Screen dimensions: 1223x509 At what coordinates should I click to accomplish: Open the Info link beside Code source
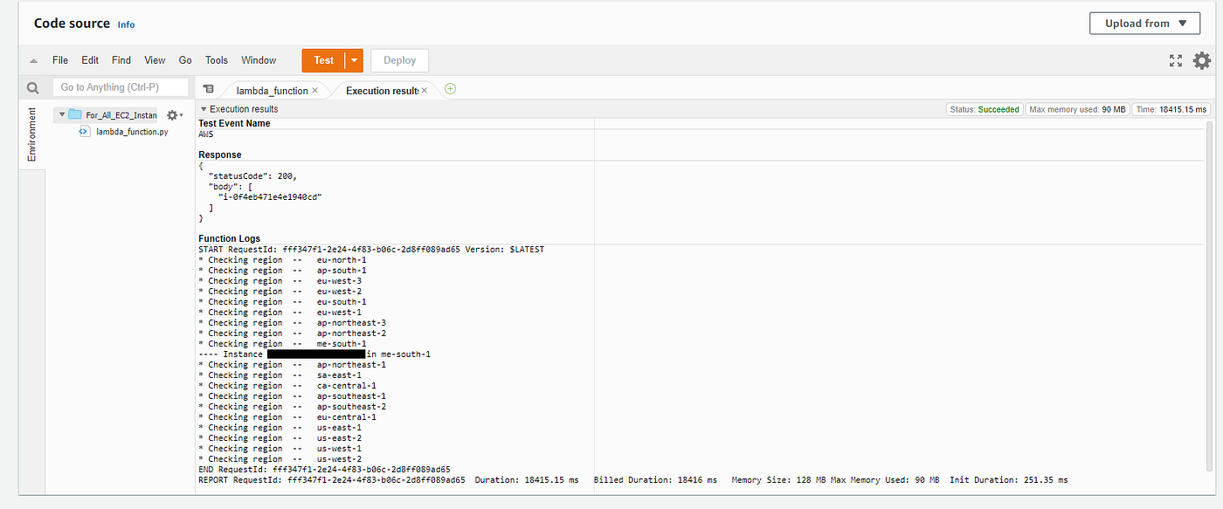click(x=126, y=24)
